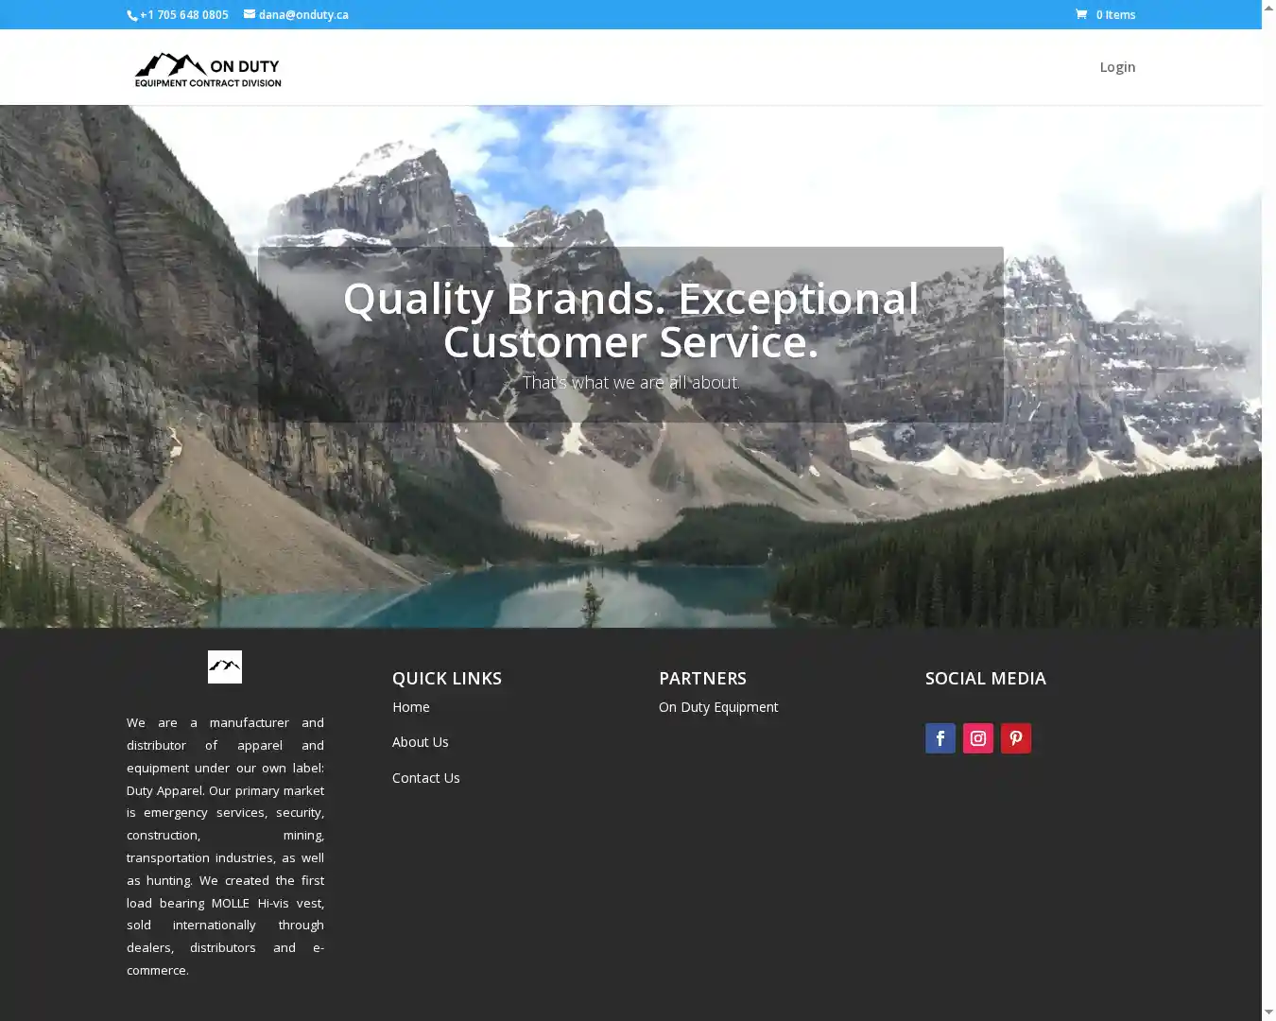Open the About Us link
Viewport: 1276px width, 1021px height.
point(421,742)
